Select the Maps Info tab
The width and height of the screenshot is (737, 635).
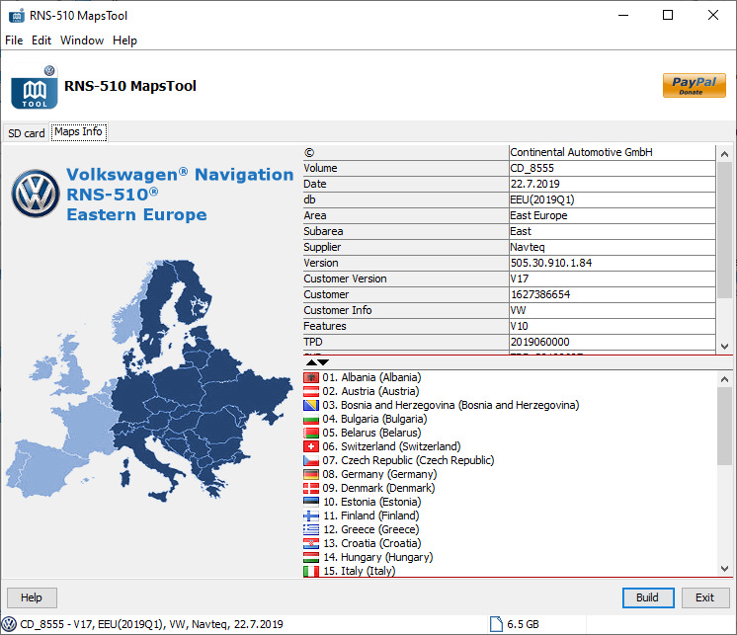tap(78, 132)
